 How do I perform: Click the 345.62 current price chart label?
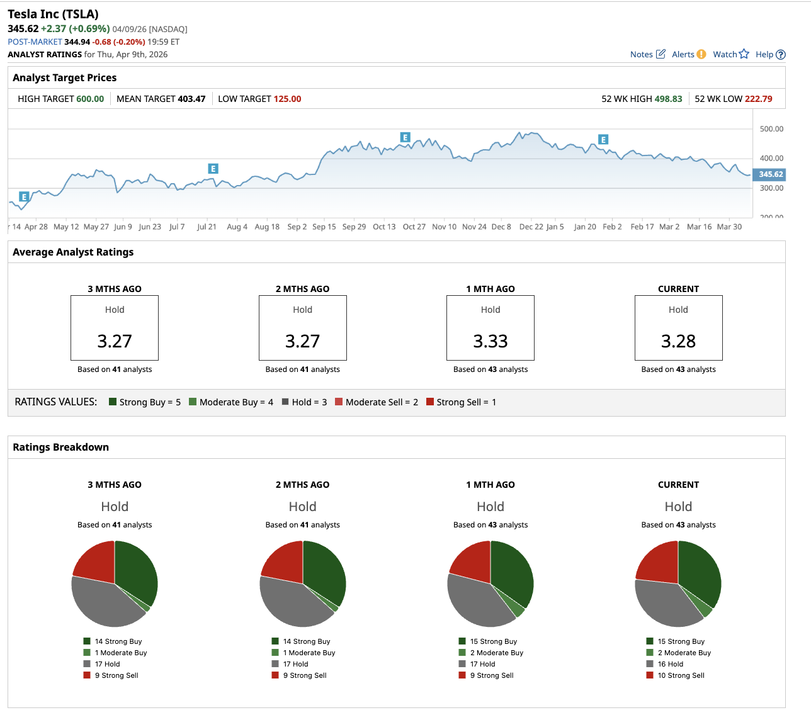(x=769, y=174)
